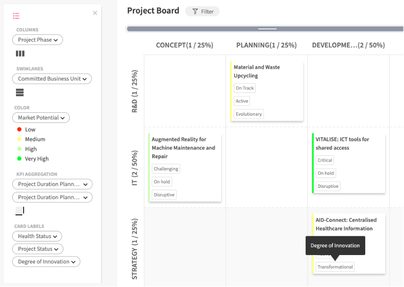Expand the Committed Business Unit dropdown
Image resolution: width=404 pixels, height=287 pixels.
click(52, 79)
